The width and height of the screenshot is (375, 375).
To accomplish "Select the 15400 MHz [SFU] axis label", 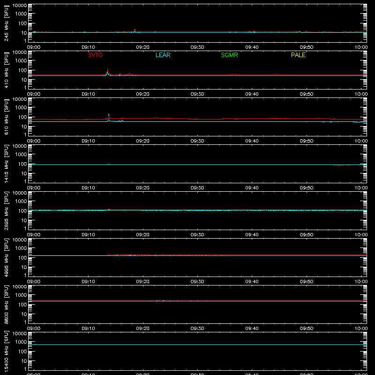I will click(6, 351).
